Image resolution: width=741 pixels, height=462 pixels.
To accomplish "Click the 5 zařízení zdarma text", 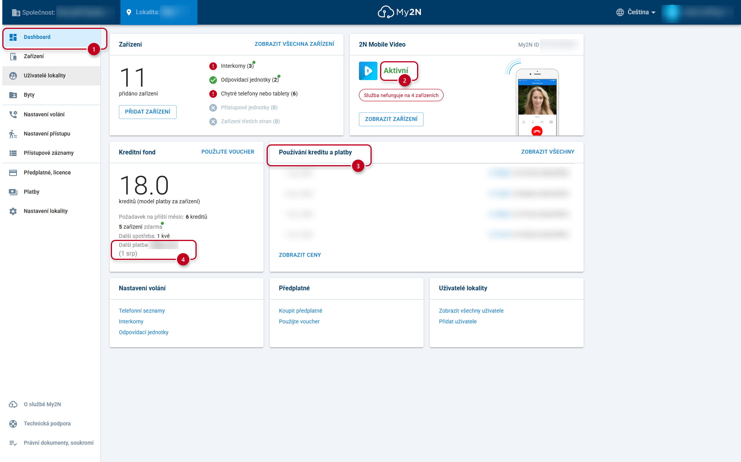I will tap(140, 227).
